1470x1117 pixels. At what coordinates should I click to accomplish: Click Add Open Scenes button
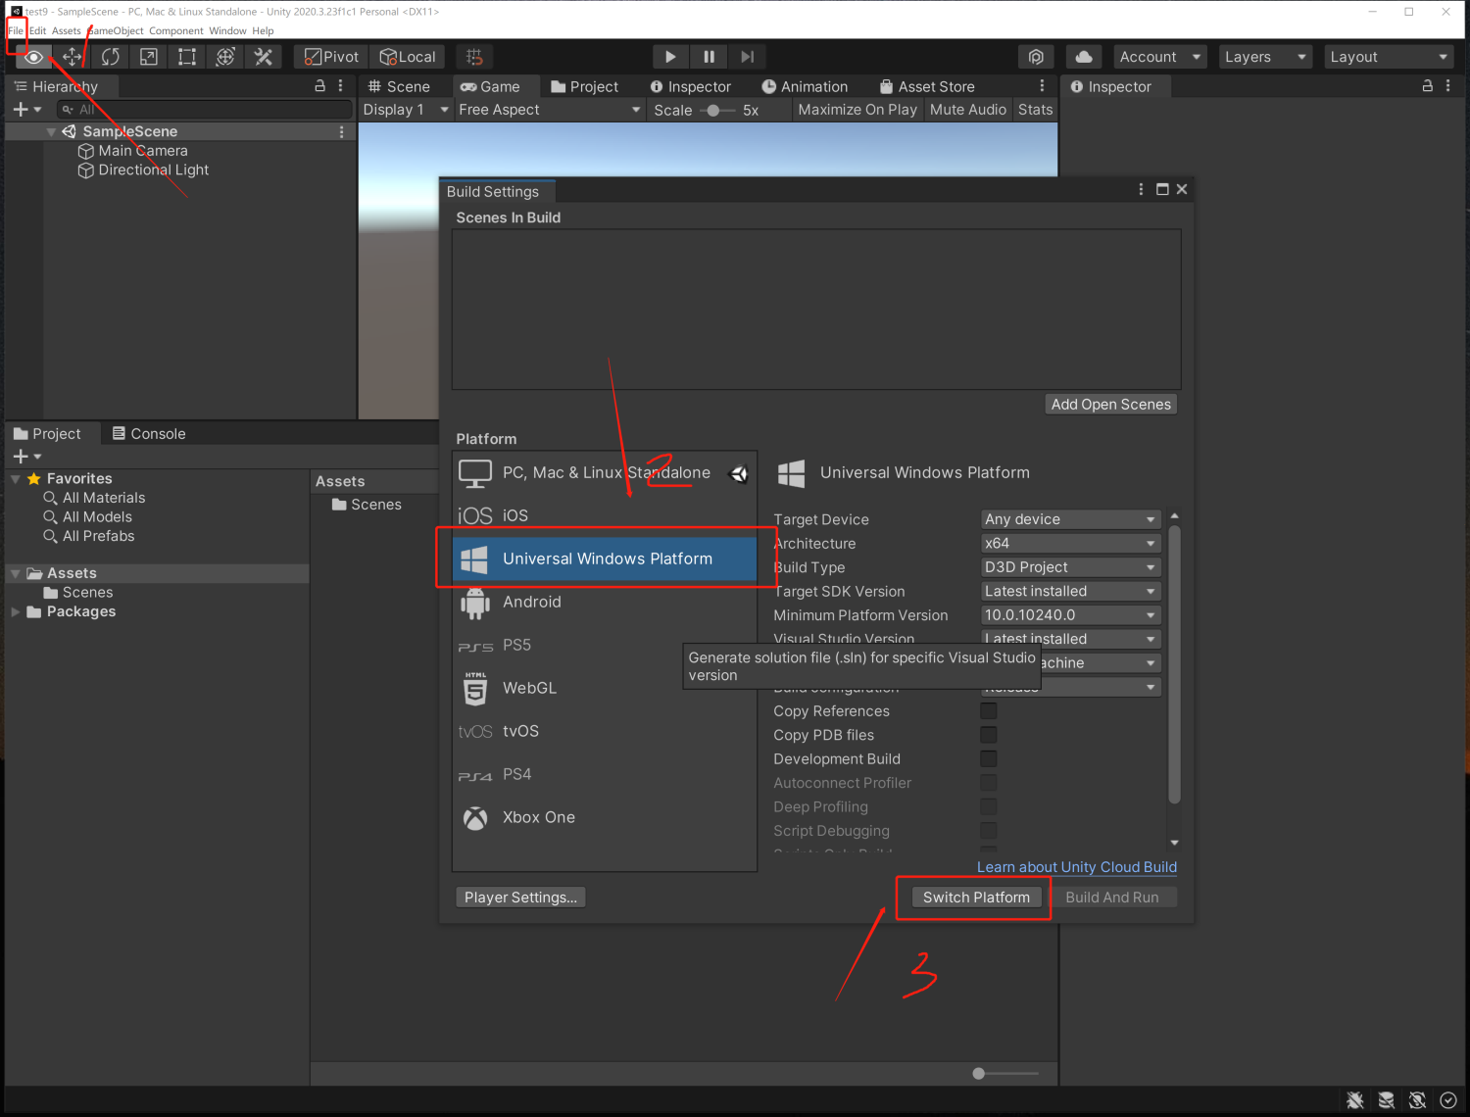point(1111,405)
